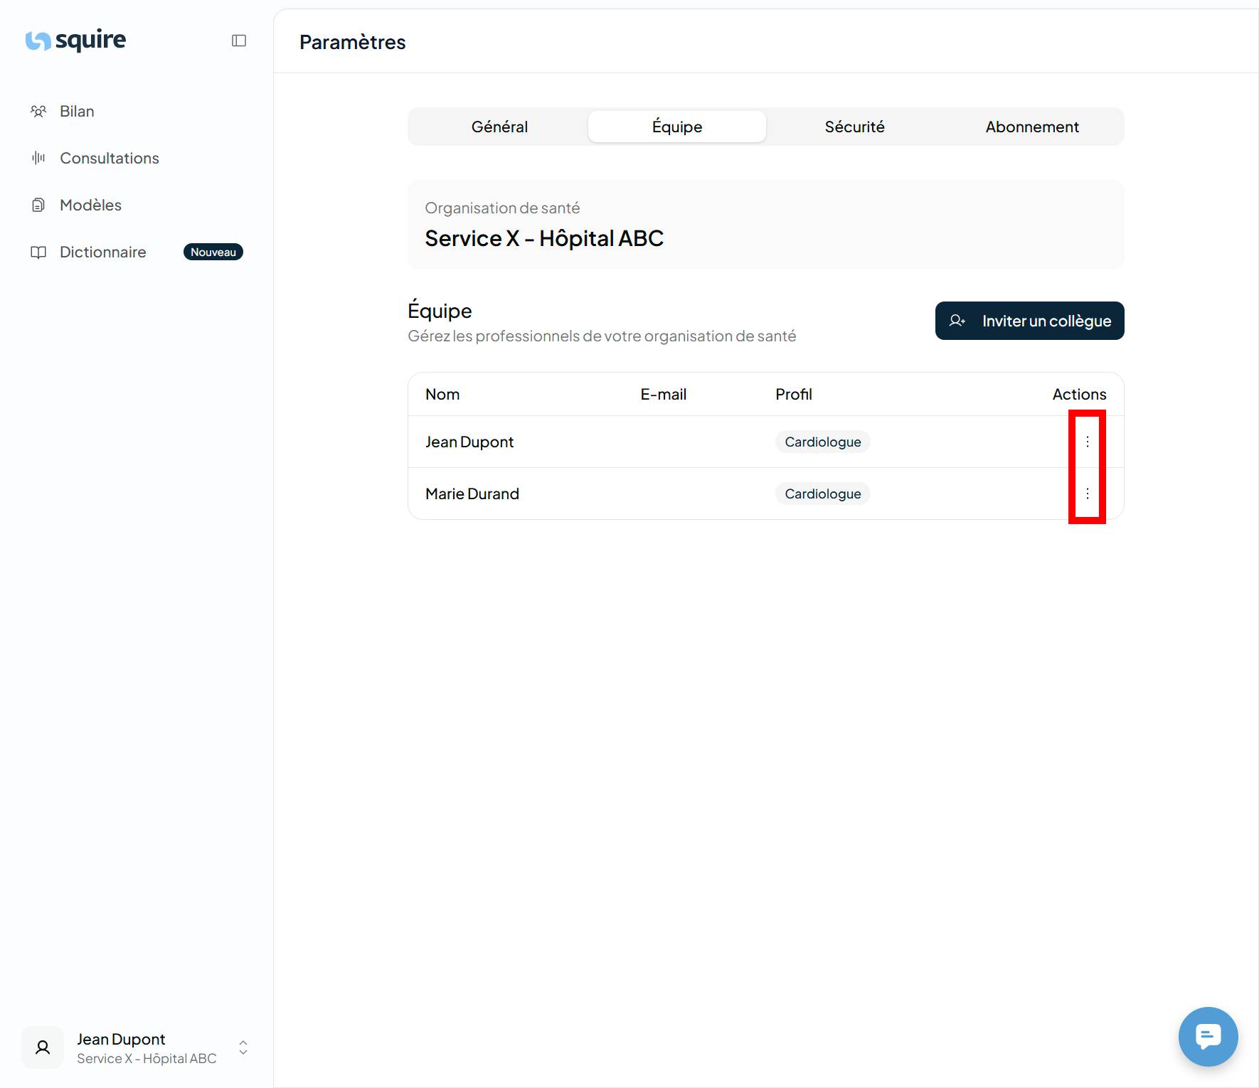Screen dimensions: 1259x1088
Task: Open the chat support bubble
Action: click(1208, 1036)
